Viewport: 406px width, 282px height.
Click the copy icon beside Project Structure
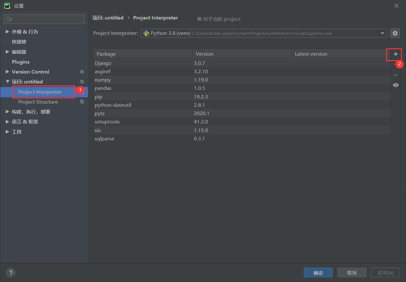[82, 102]
